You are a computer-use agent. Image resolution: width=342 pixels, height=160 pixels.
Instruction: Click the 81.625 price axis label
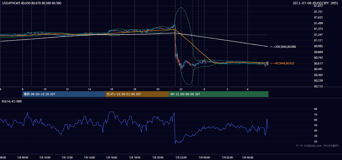click(x=318, y=18)
